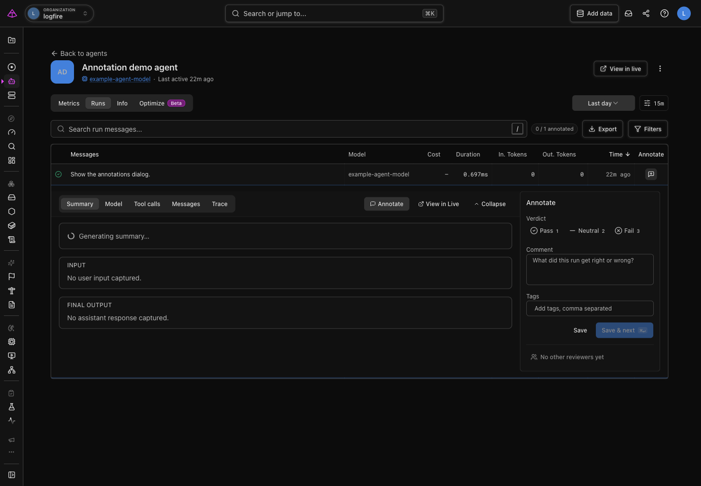701x486 pixels.
Task: Open the server stack sidebar icon
Action: click(12, 95)
